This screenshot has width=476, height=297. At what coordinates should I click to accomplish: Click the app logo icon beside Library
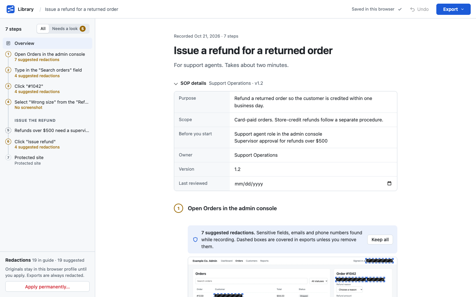(11, 9)
